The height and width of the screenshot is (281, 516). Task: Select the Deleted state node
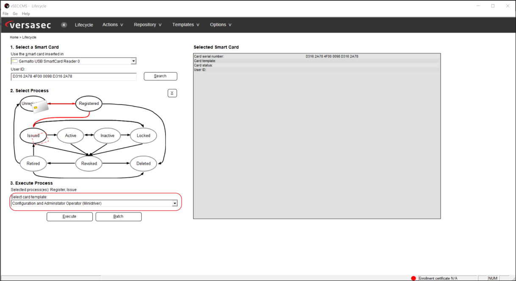coord(143,164)
